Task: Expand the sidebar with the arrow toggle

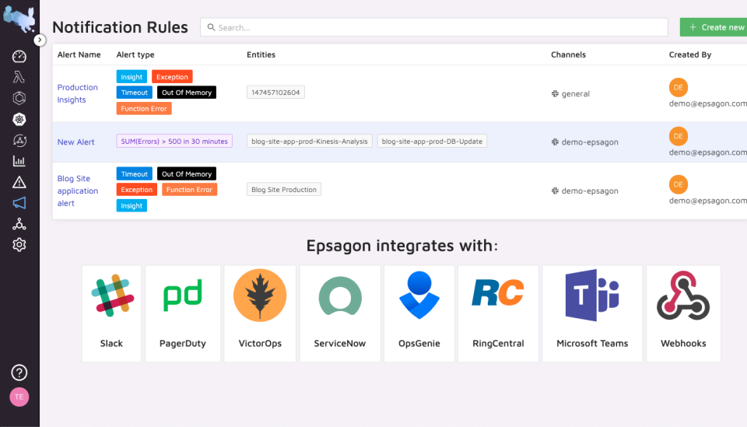Action: [40, 40]
